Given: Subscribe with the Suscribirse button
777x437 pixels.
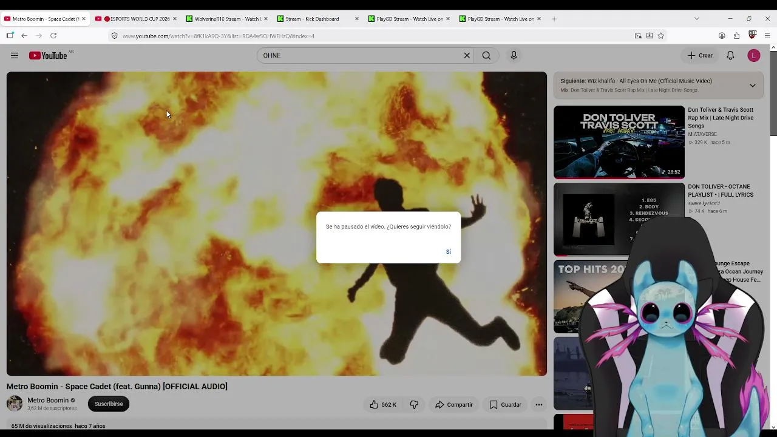Looking at the screenshot, I should click(109, 404).
